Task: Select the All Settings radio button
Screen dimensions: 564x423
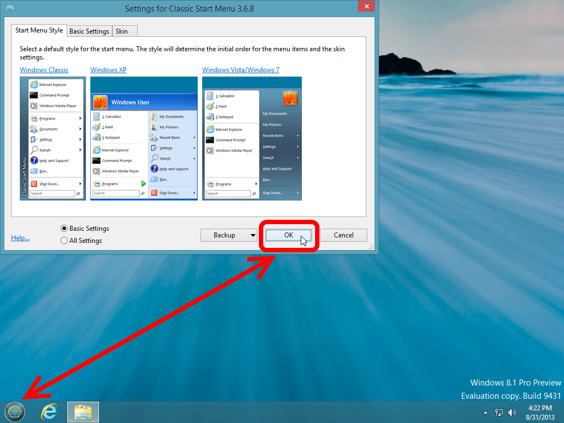Action: coord(64,241)
